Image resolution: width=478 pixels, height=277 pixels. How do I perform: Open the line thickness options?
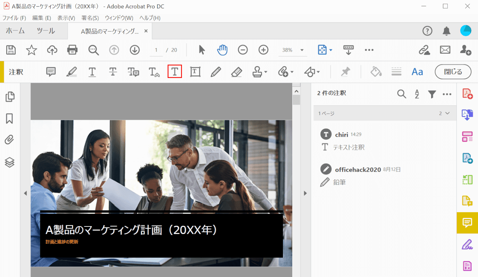click(396, 72)
